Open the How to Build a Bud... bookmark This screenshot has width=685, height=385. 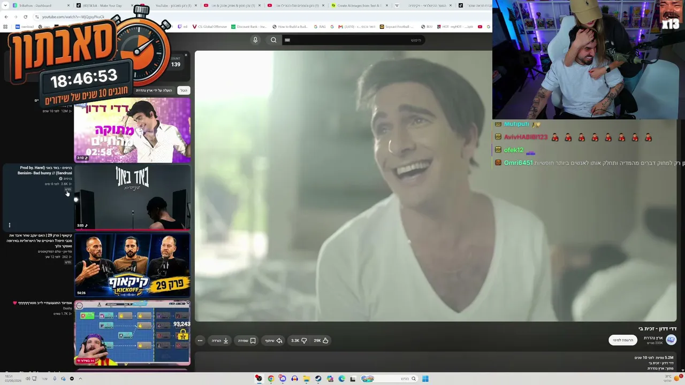click(290, 27)
